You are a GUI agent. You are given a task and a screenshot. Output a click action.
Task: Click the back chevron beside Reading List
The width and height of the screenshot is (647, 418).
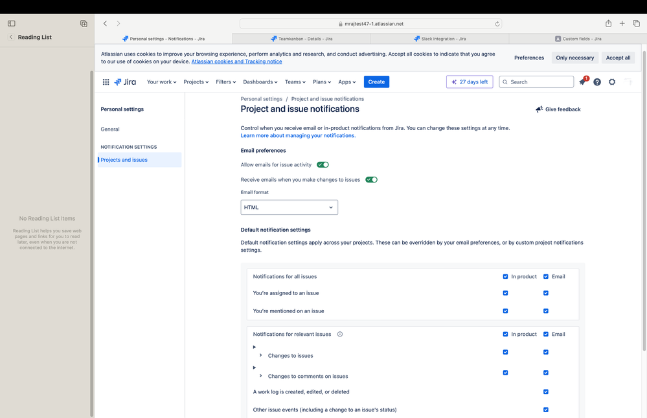[x=11, y=37]
